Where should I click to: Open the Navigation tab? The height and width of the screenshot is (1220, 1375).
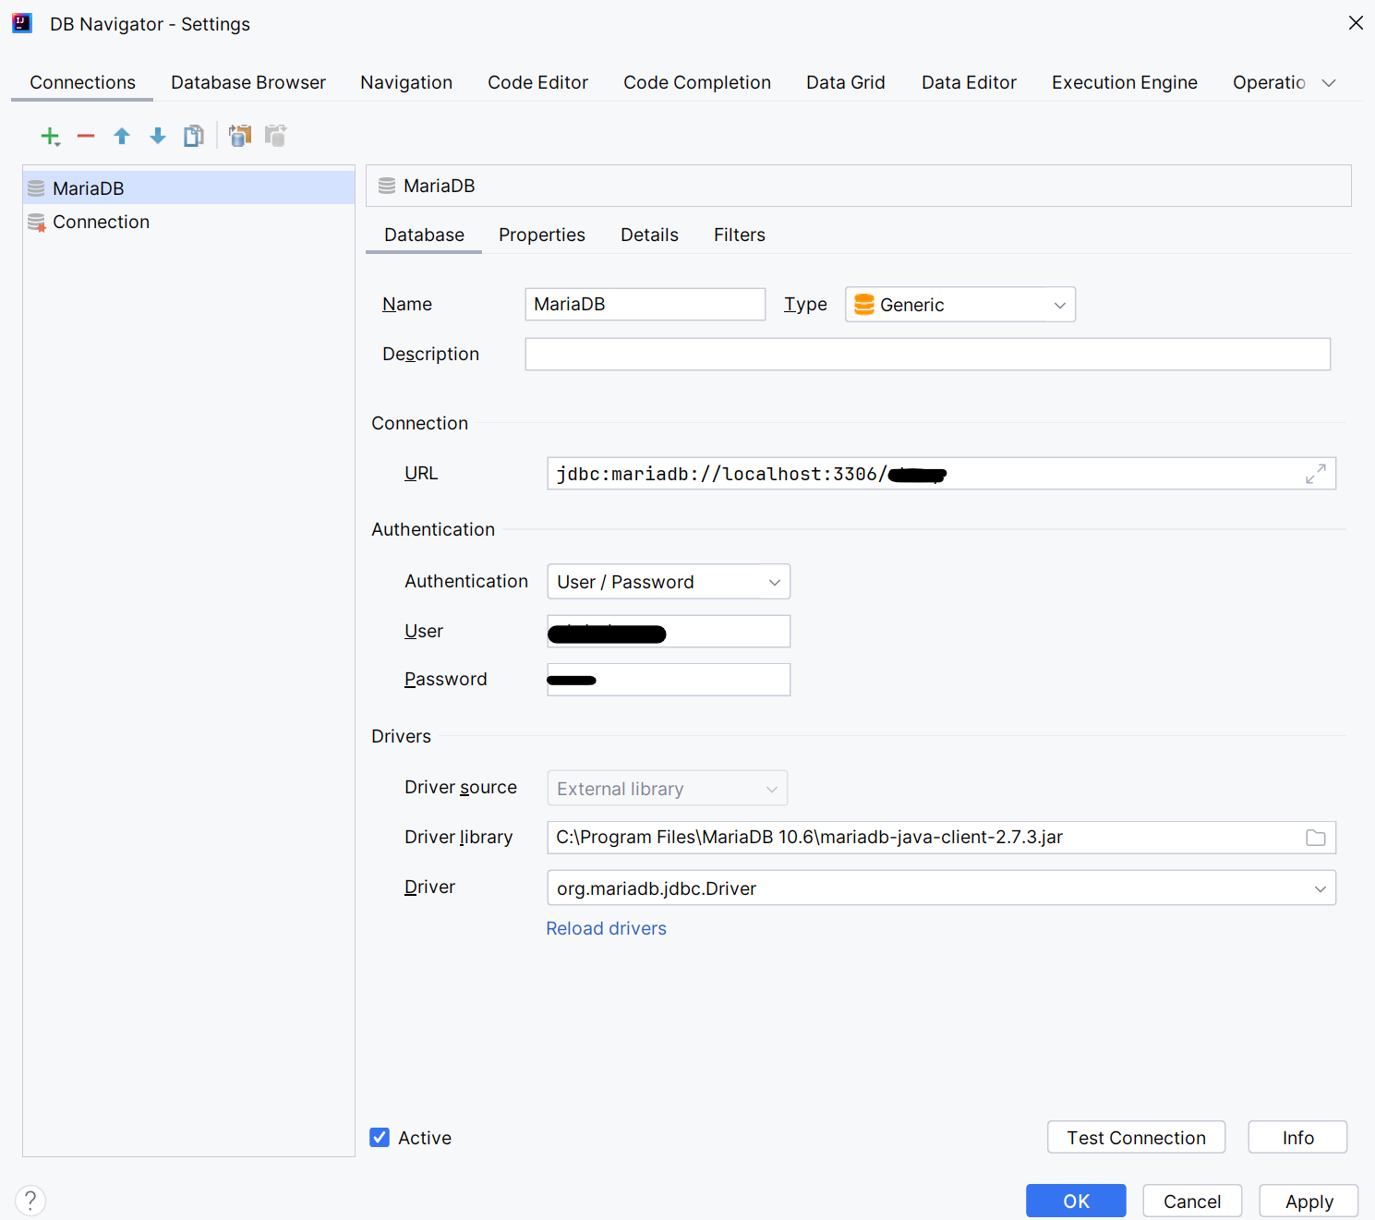click(x=406, y=82)
